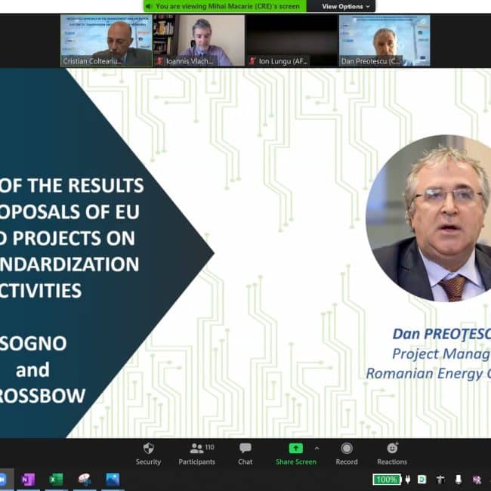Click the SOGNO text on the slide

click(33, 343)
